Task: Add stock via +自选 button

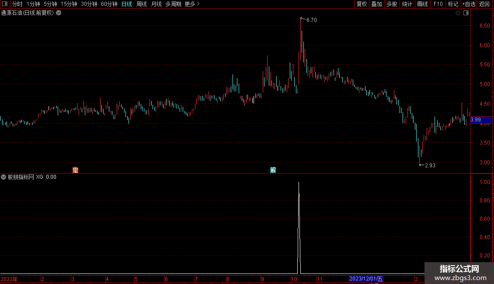Action: (469, 4)
